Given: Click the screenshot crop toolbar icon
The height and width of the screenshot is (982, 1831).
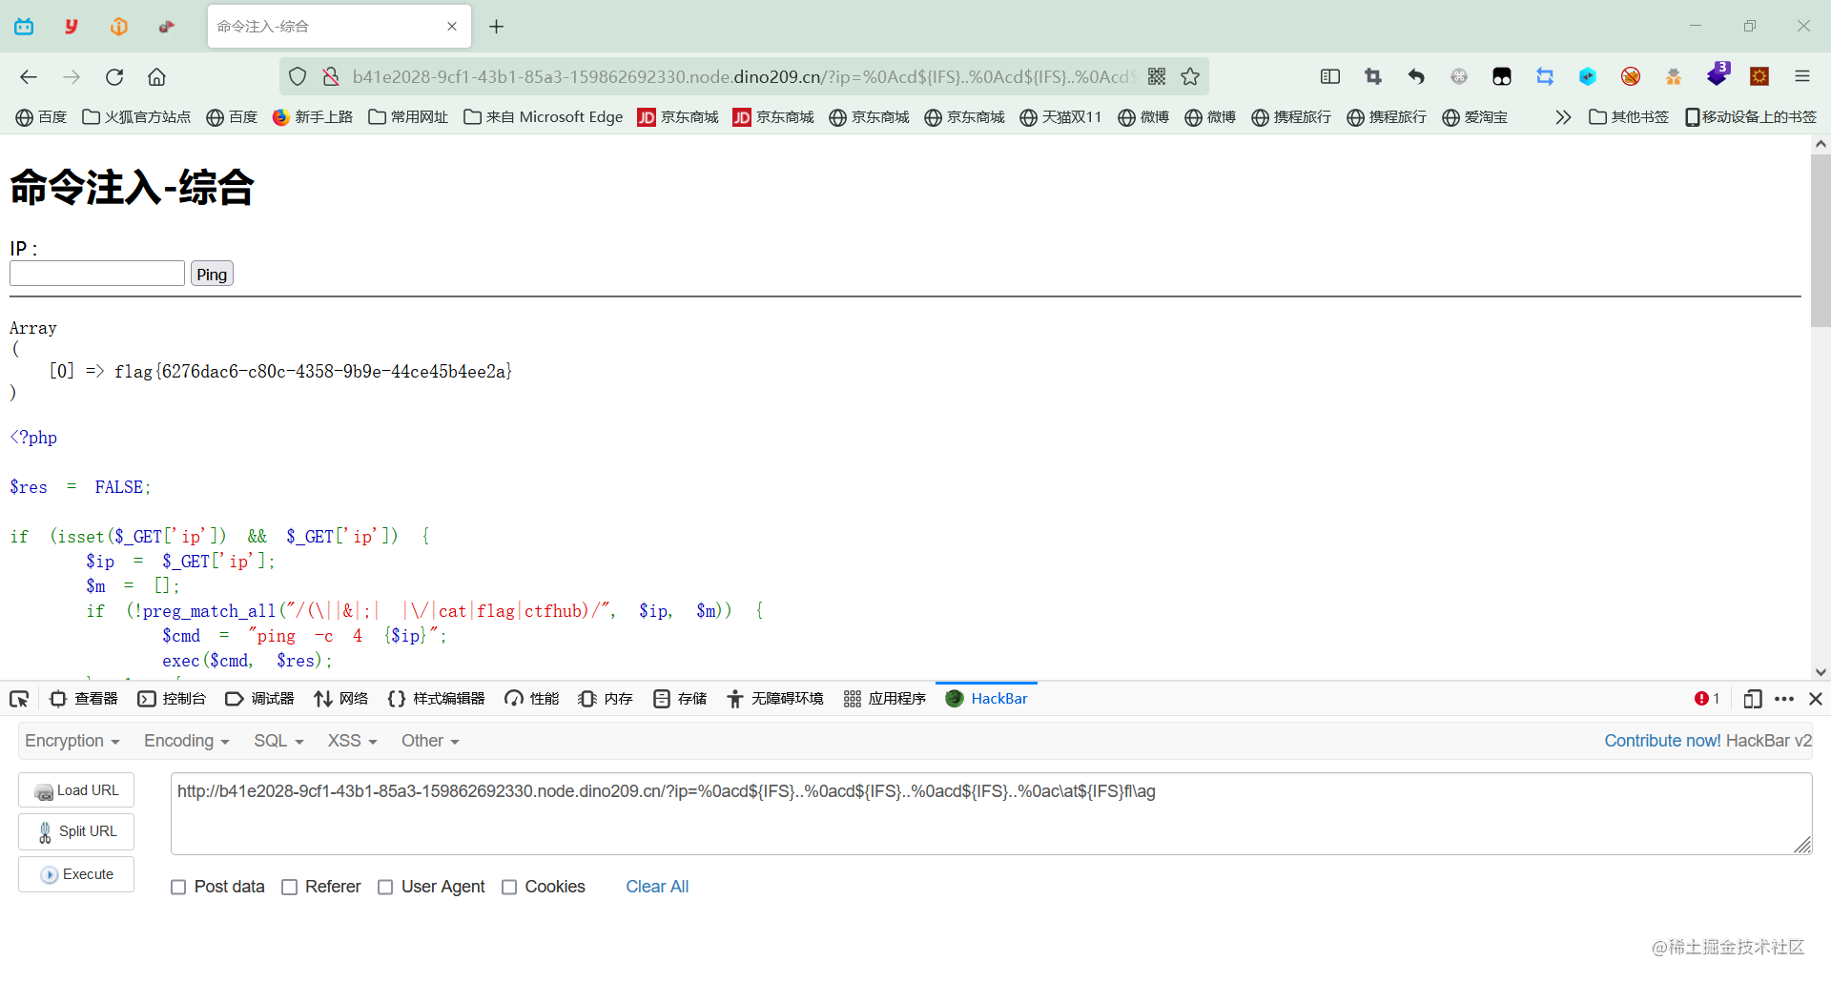Looking at the screenshot, I should click(x=1373, y=77).
